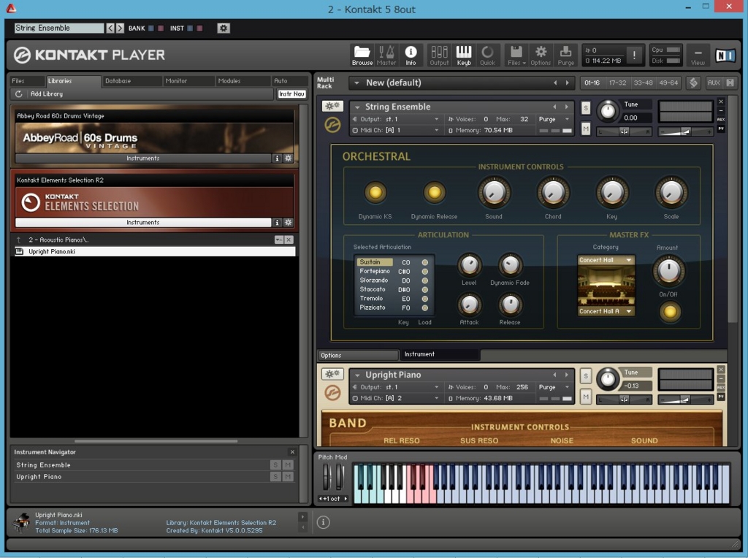The image size is (748, 558).
Task: Open the Quick-load icon
Action: click(x=487, y=56)
